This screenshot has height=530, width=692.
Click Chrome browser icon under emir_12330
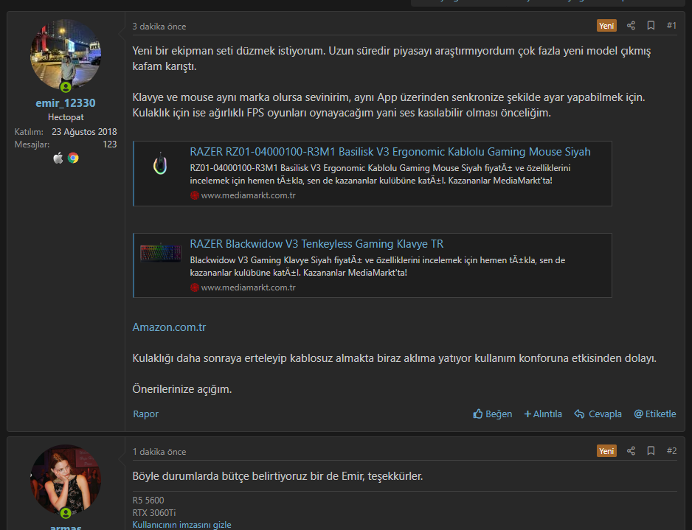click(x=73, y=158)
